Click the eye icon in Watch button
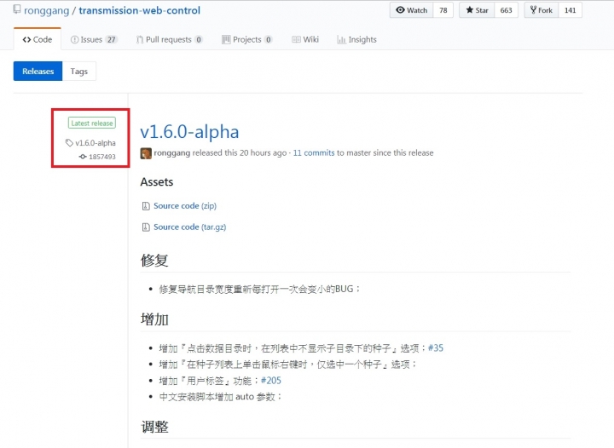614x448 pixels. [400, 9]
